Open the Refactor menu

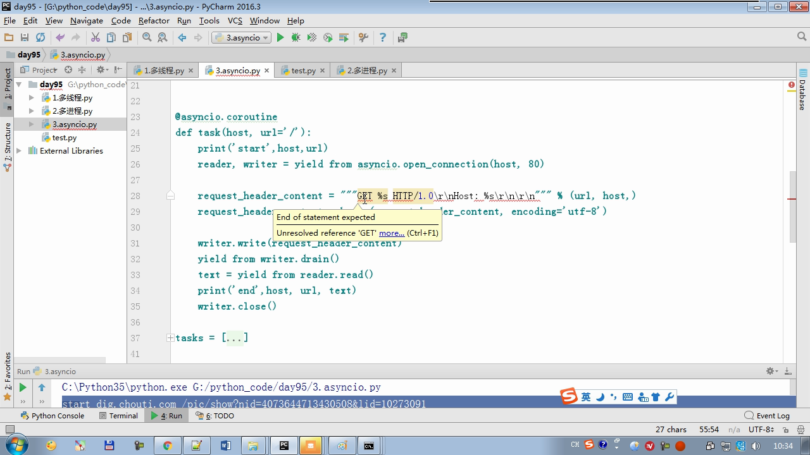pyautogui.click(x=154, y=20)
